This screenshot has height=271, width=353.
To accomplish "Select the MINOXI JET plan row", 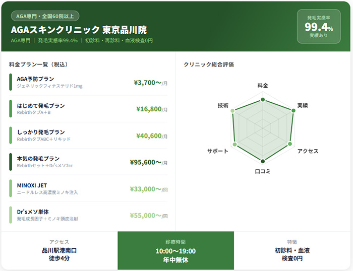I will point(88,189).
